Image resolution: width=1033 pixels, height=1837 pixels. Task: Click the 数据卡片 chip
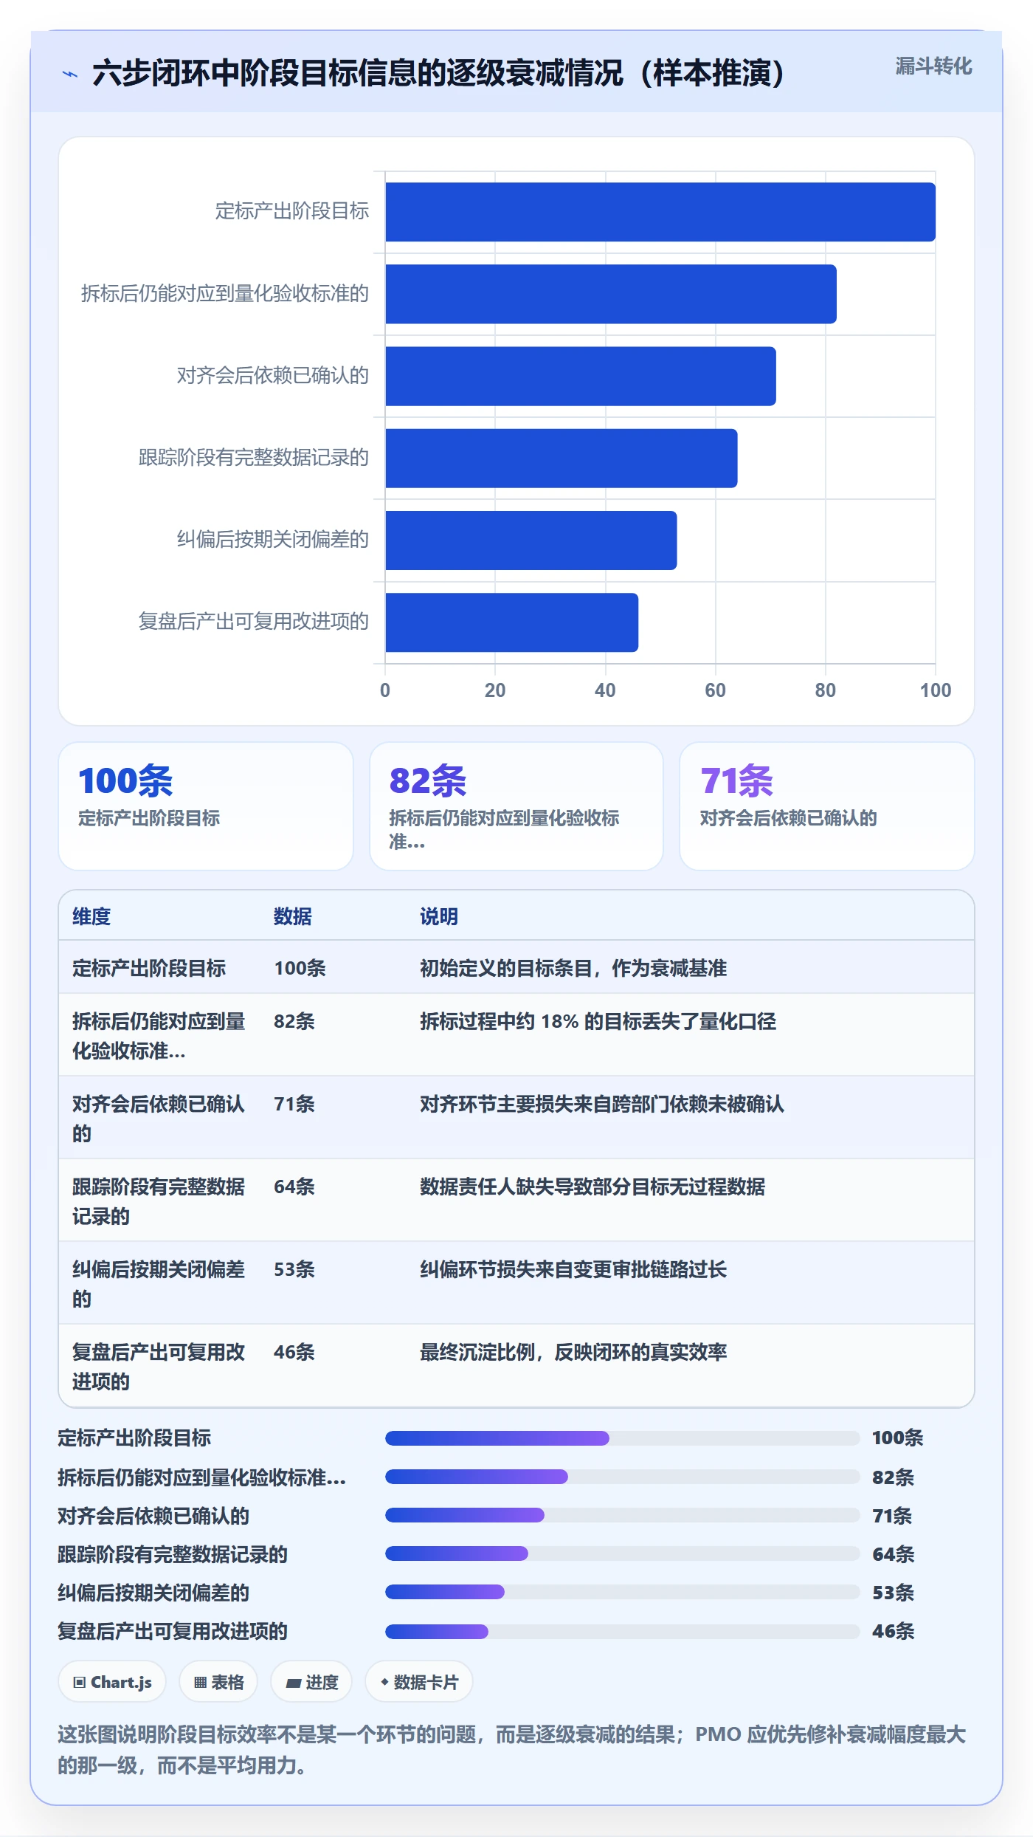point(419,1682)
